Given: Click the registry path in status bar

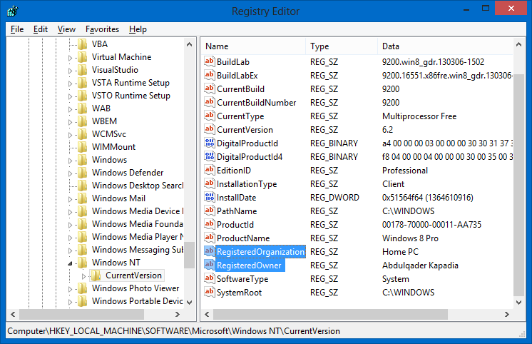Looking at the screenshot, I should pyautogui.click(x=174, y=331).
